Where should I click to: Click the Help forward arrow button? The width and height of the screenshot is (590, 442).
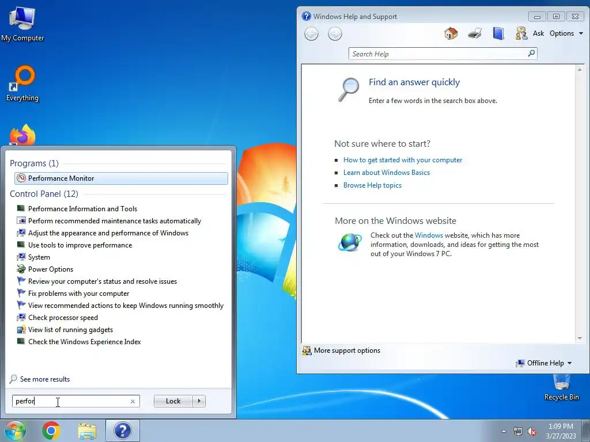(x=335, y=34)
